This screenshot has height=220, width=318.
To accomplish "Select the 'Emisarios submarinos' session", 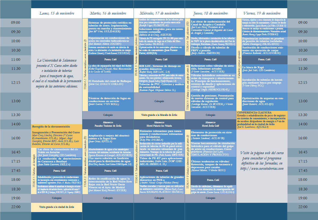I will click(162, 136).
